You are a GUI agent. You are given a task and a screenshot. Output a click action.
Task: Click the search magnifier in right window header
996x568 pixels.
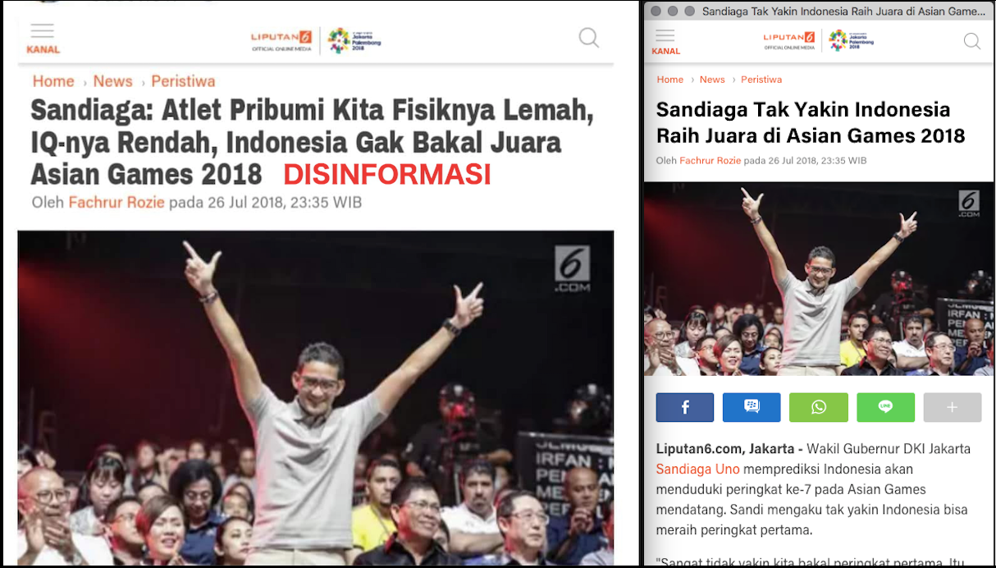[x=972, y=41]
